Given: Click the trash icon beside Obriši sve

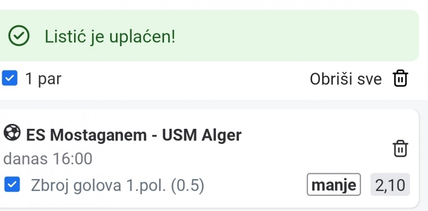Looking at the screenshot, I should click(x=400, y=79).
